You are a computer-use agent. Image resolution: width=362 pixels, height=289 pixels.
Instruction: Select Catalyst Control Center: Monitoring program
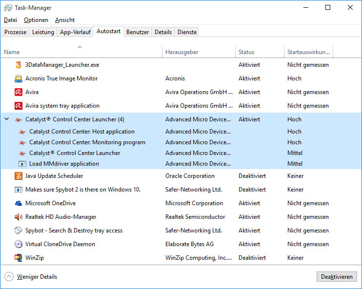coord(87,142)
